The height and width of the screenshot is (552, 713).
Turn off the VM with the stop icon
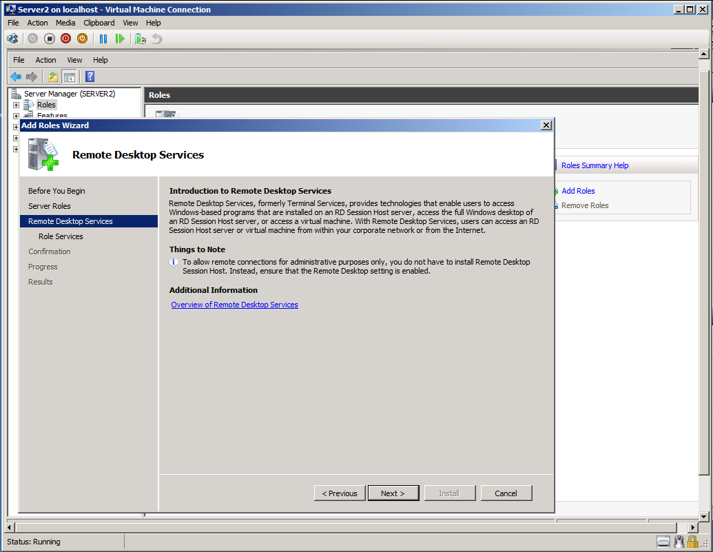click(x=50, y=39)
